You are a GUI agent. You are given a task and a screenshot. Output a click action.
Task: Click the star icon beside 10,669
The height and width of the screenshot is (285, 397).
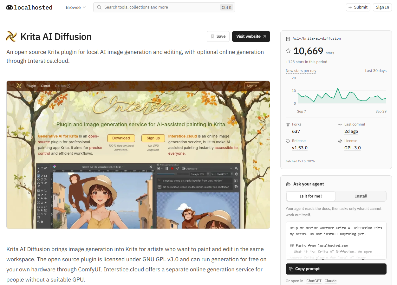288,51
